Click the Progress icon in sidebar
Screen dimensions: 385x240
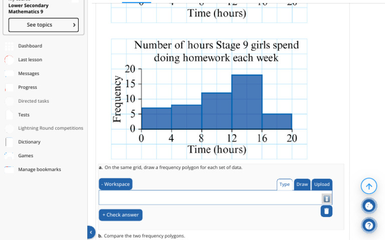pos(9,87)
